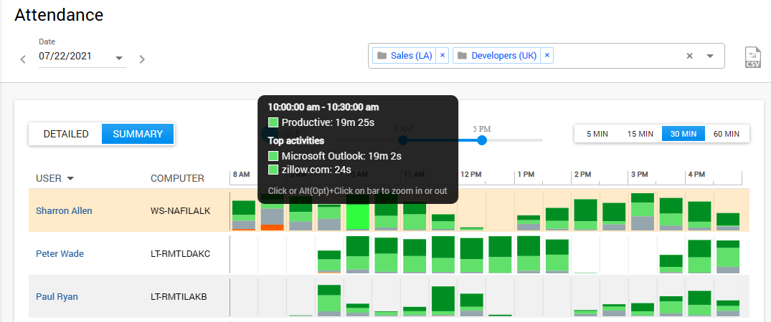Click the Developers (UK) folder icon
Viewport: 771px width, 322px height.
pyautogui.click(x=462, y=56)
